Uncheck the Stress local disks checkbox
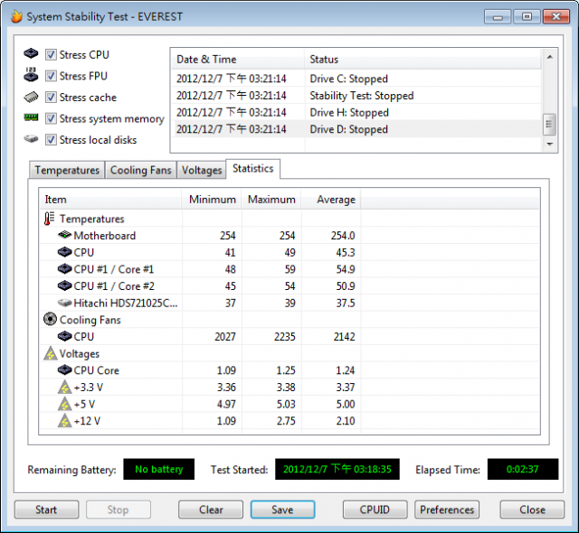The image size is (579, 533). pos(51,140)
